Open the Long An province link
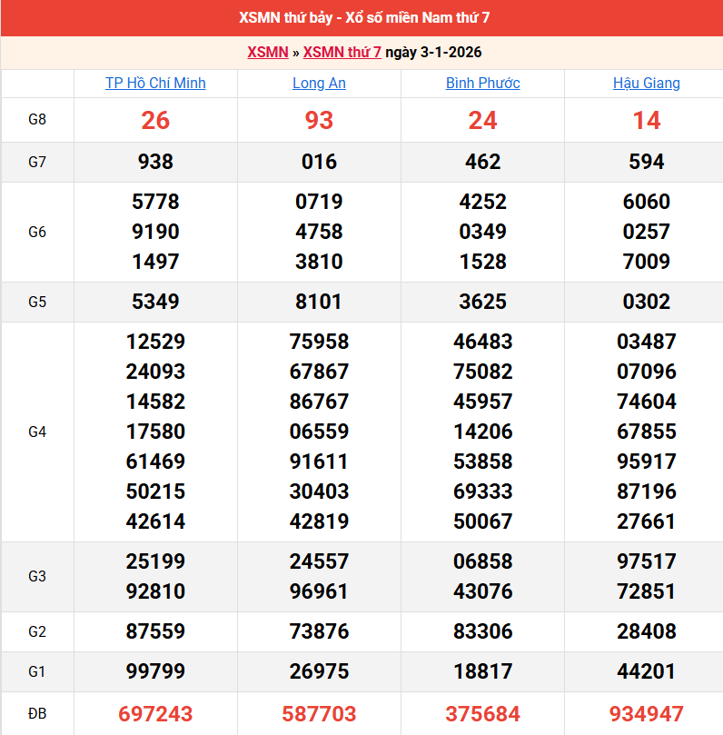Screen dimensions: 723x735 click(x=319, y=83)
